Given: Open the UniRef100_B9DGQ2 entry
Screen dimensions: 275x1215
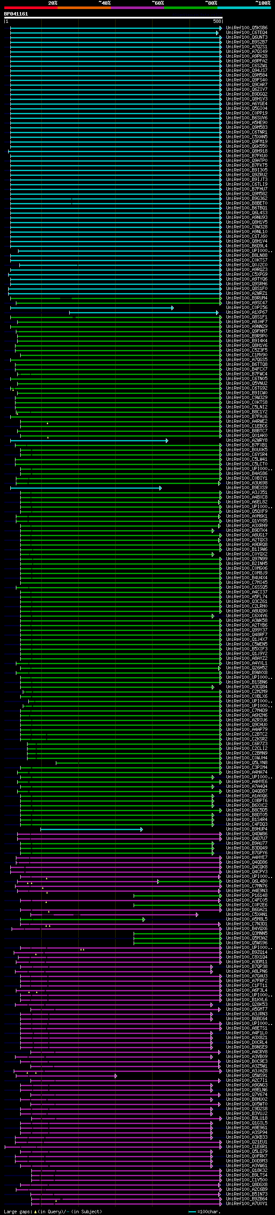Looking at the screenshot, I should [247, 94].
